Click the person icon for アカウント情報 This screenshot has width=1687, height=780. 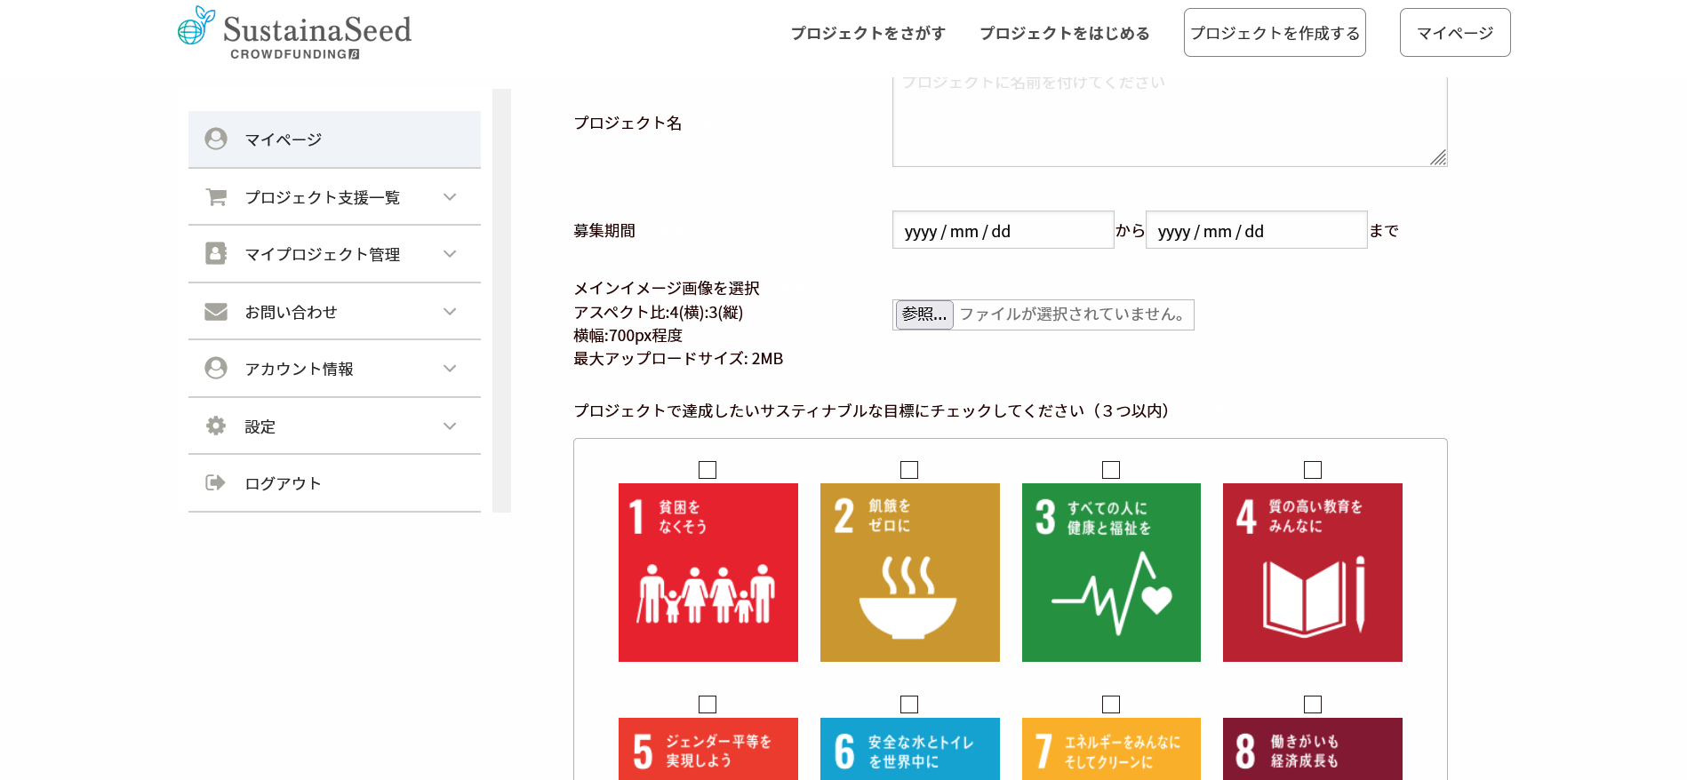coord(216,368)
